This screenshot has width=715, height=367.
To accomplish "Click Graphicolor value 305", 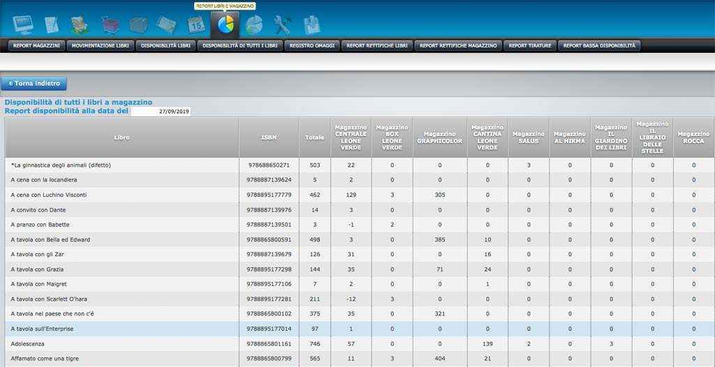I will tap(440, 195).
